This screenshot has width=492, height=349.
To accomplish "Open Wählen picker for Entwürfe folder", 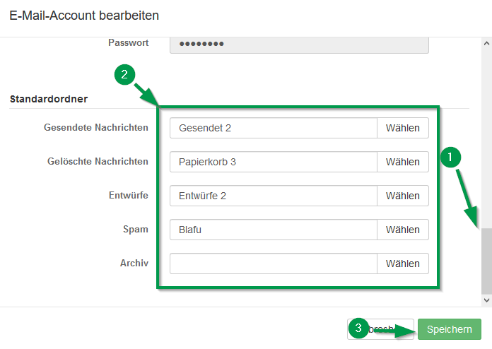I will coord(403,196).
